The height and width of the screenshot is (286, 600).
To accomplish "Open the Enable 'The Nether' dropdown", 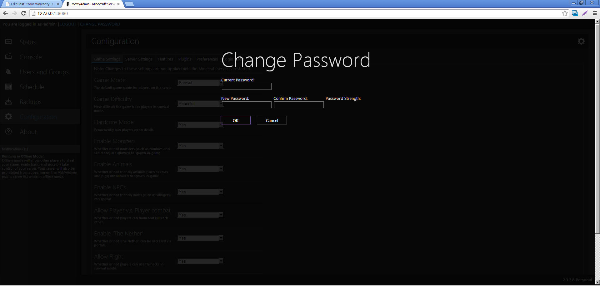I will point(201,238).
